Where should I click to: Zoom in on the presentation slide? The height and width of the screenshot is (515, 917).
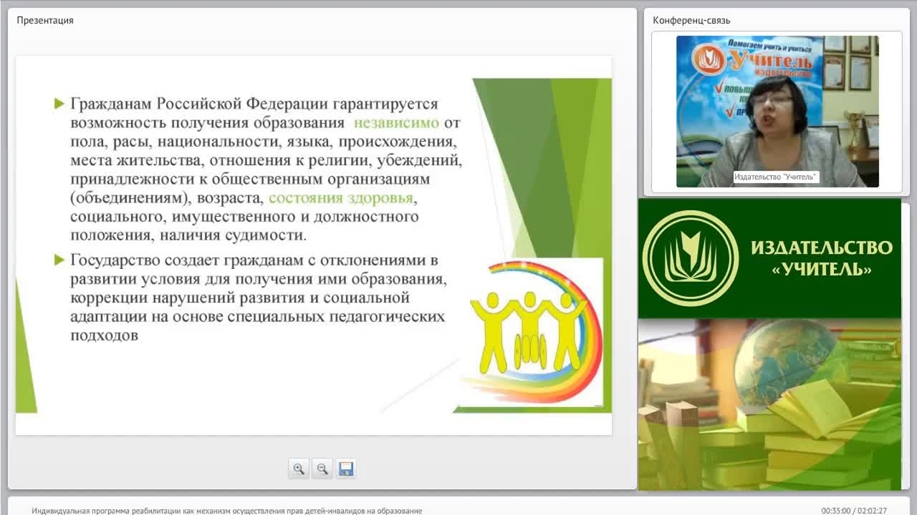point(299,469)
